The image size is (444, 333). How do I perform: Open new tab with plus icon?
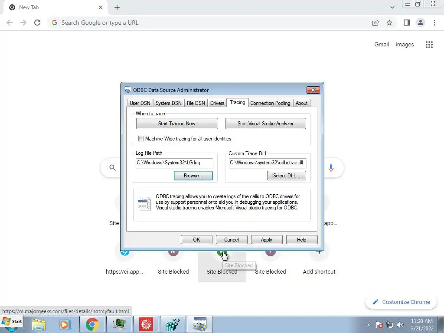tap(117, 7)
